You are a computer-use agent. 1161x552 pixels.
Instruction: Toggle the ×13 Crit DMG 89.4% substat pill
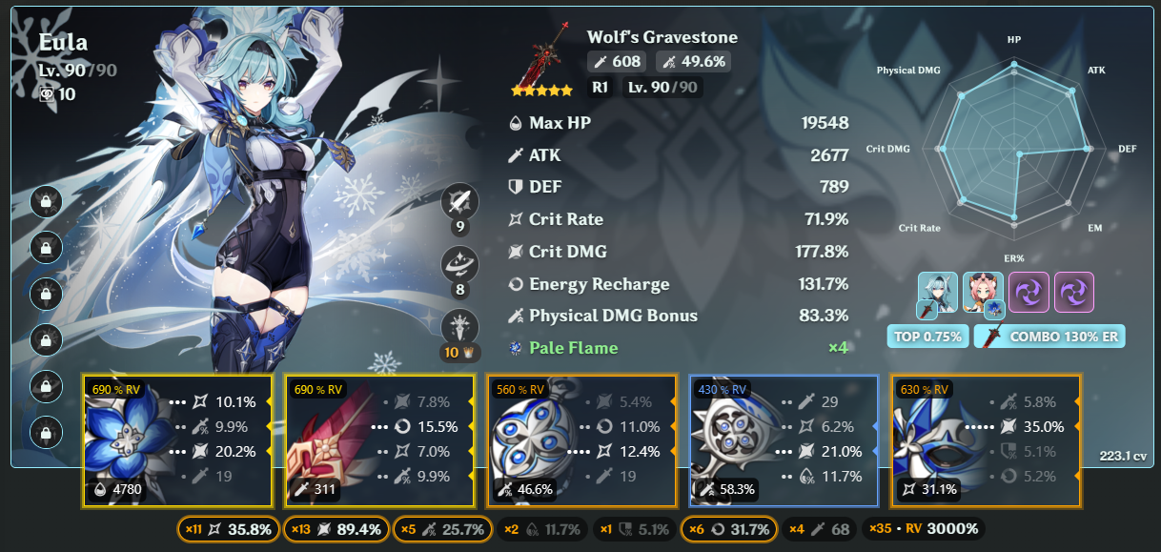(336, 529)
